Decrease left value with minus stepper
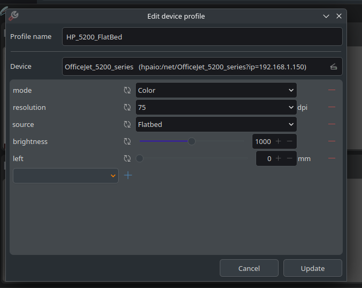This screenshot has height=288, width=362. [289, 158]
